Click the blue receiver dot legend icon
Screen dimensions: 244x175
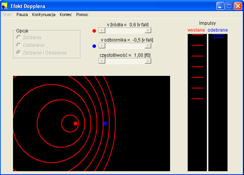(x=94, y=46)
